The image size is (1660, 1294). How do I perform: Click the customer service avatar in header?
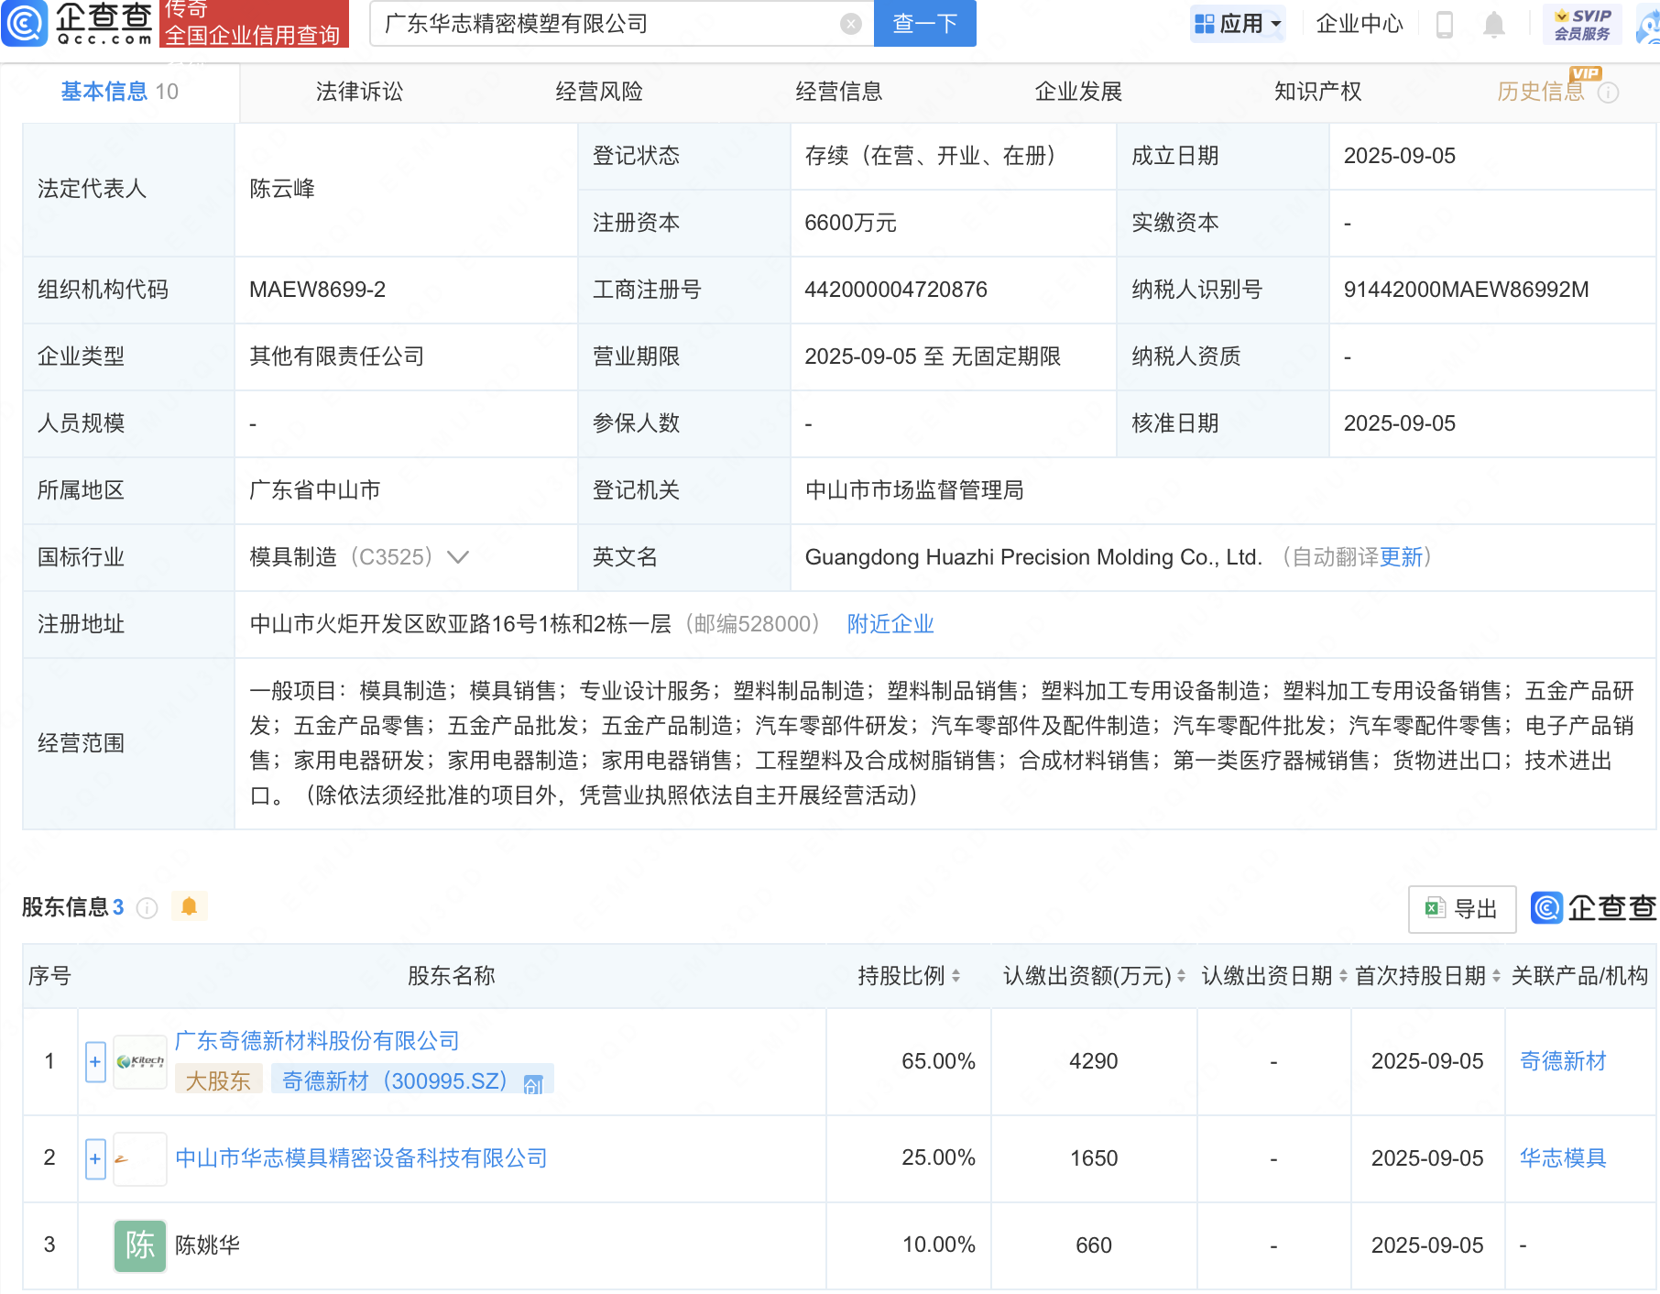[x=1649, y=24]
